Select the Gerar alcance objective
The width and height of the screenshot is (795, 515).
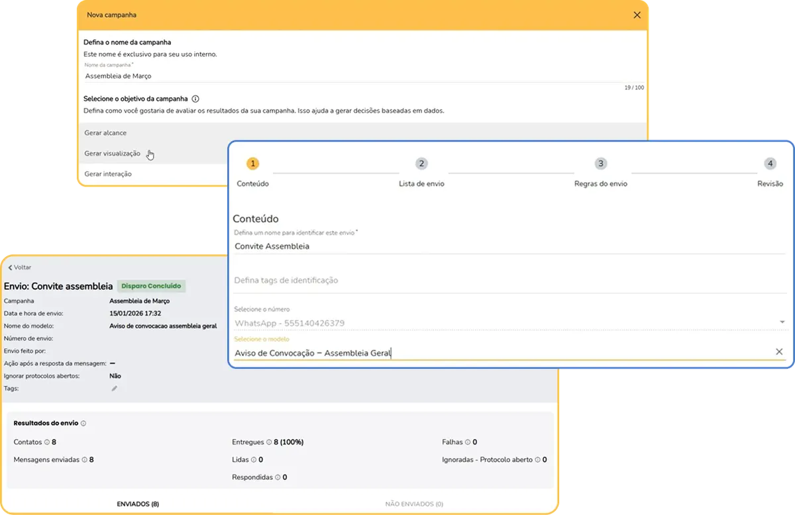363,133
